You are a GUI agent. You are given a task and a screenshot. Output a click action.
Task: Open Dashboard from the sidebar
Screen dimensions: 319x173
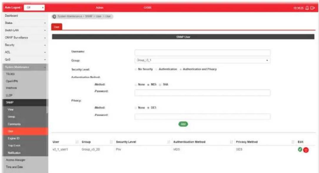(x=11, y=16)
